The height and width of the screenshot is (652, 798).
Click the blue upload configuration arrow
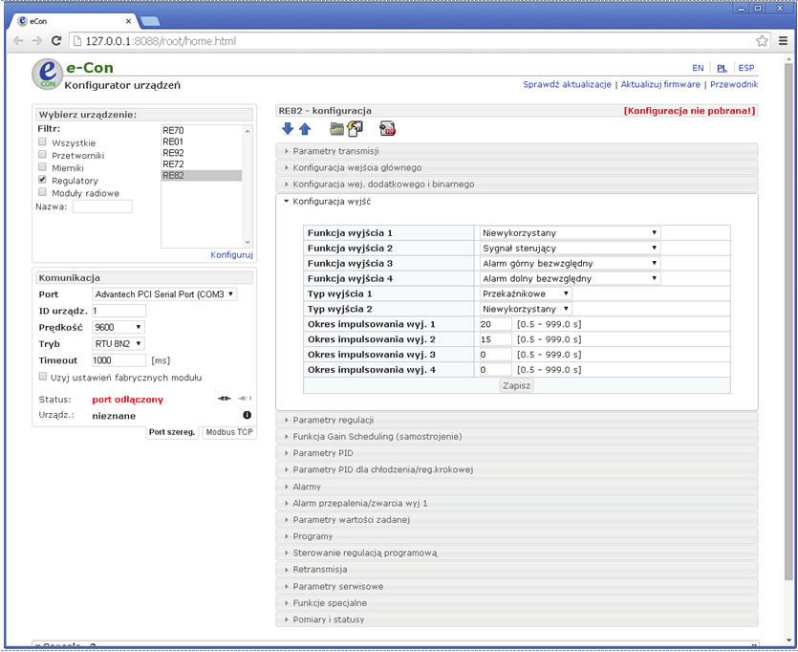coord(305,129)
